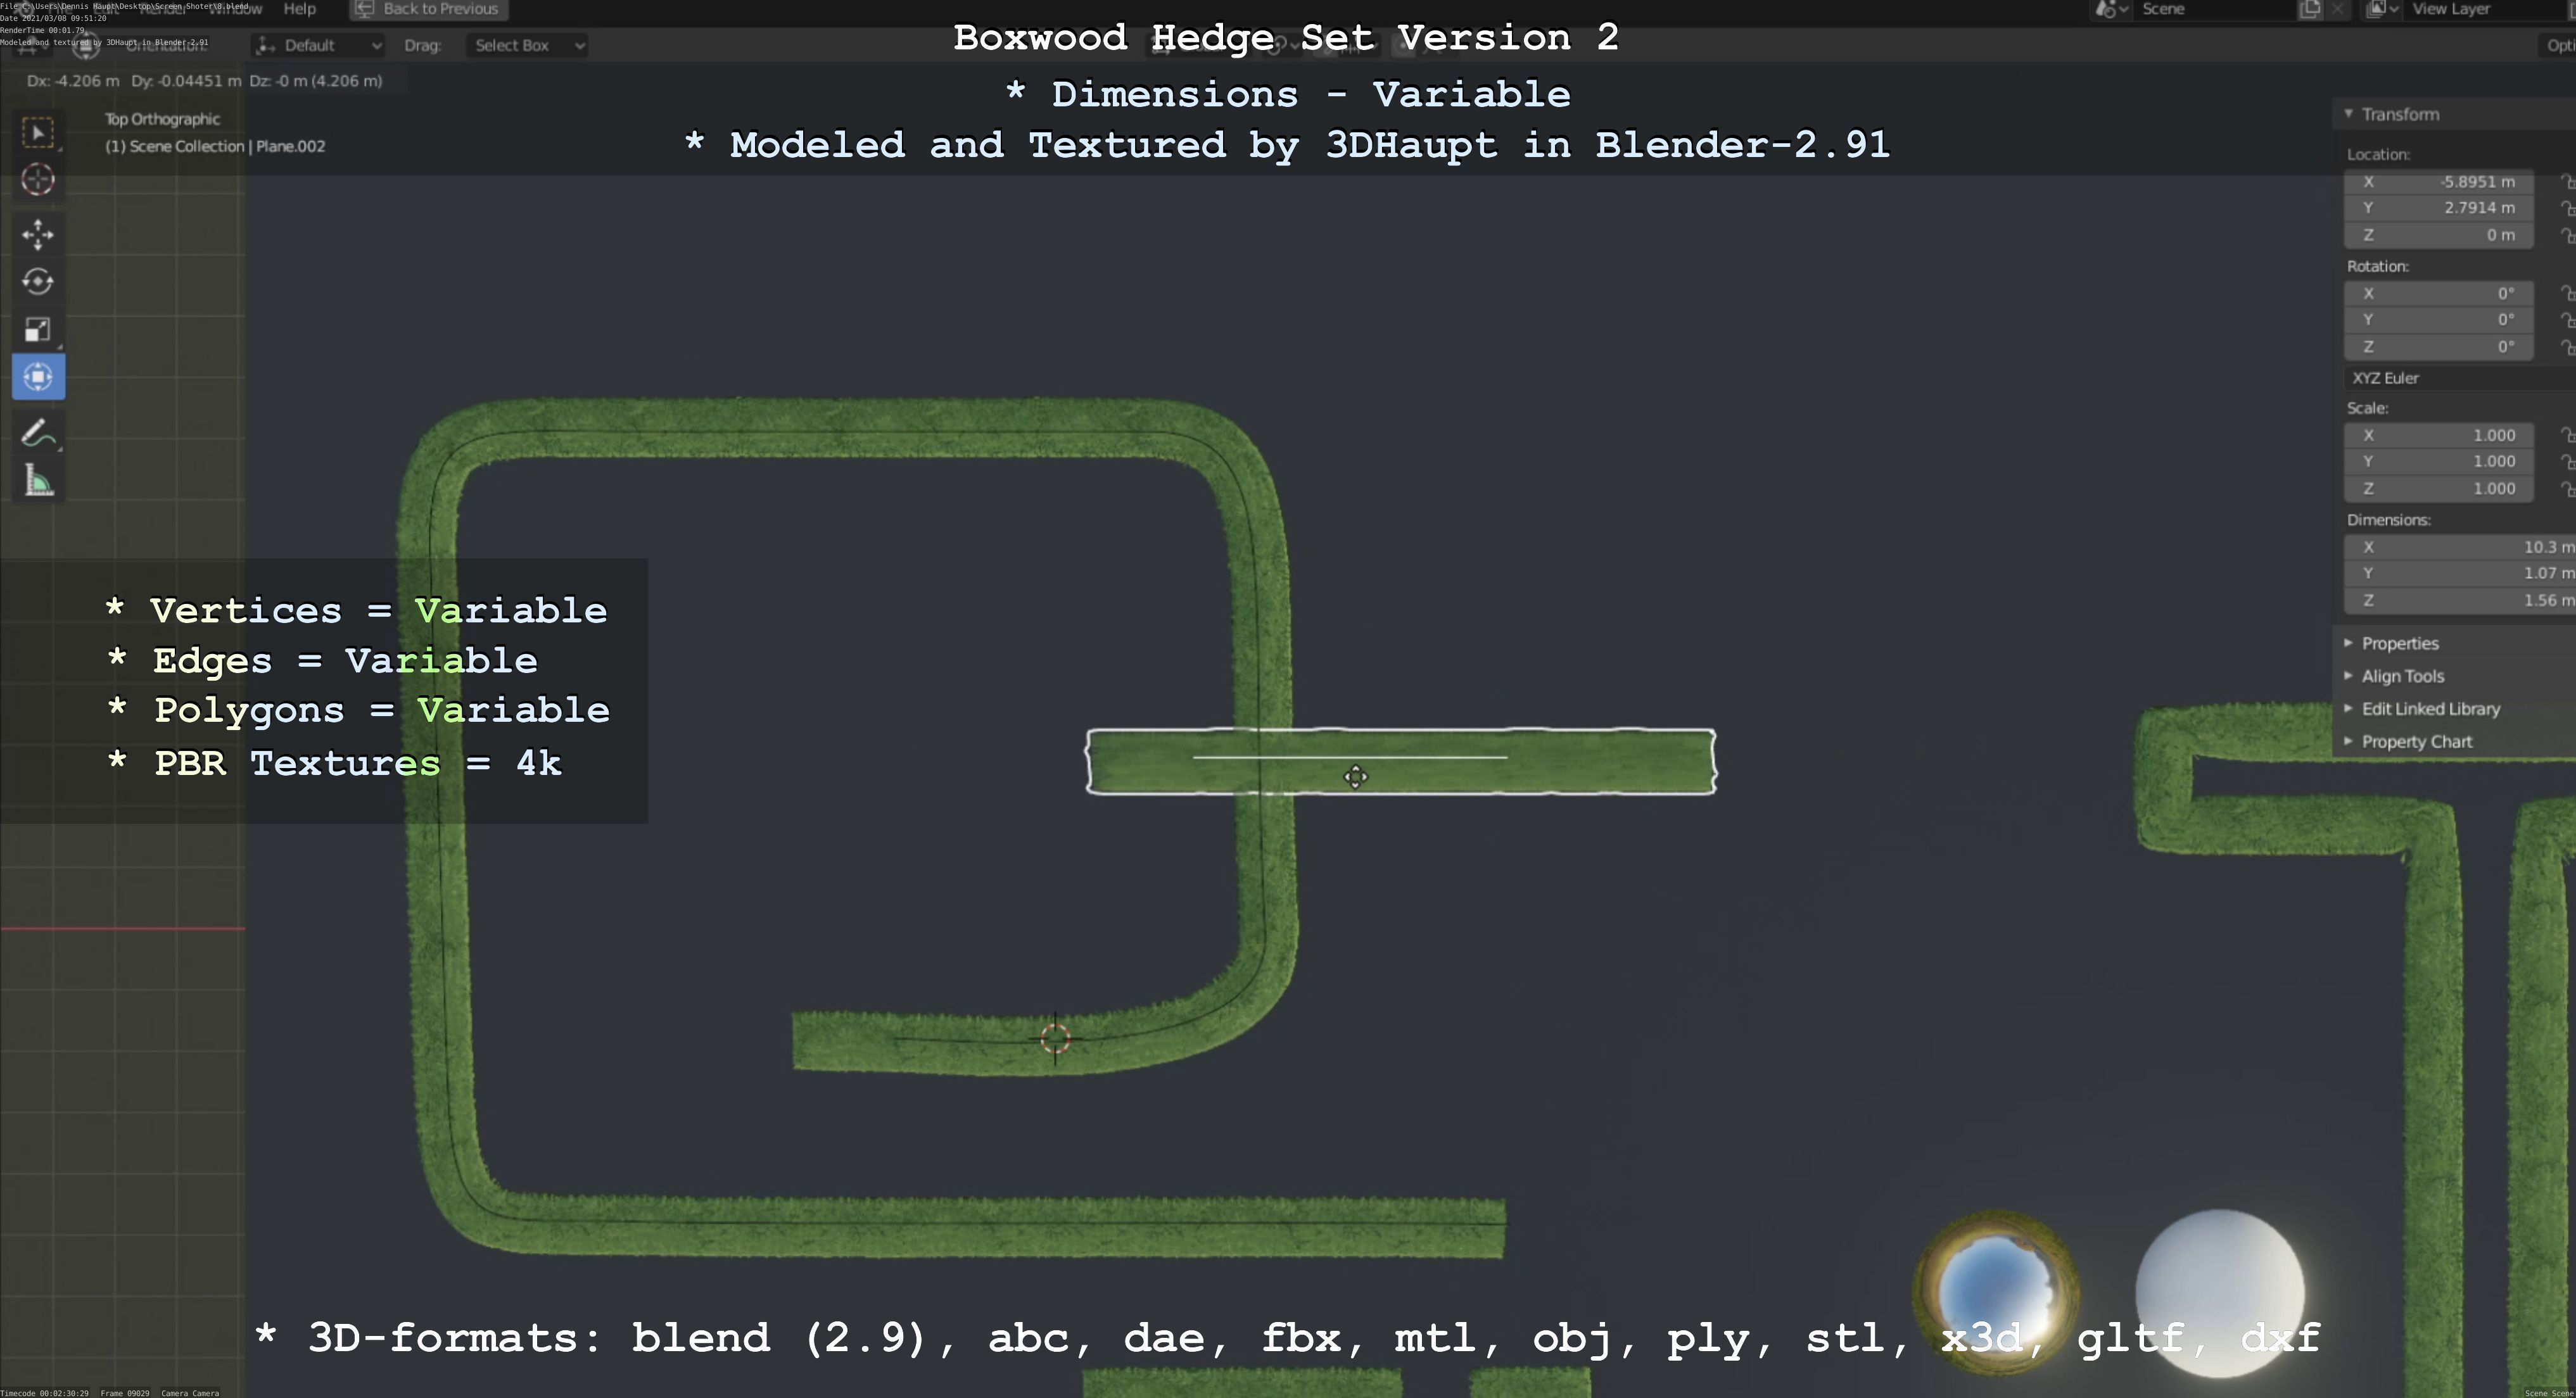Click the active Transform tool icon
The width and height of the screenshot is (2576, 1398).
(38, 377)
